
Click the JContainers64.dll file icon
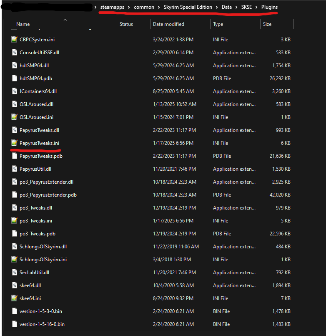pos(14,91)
